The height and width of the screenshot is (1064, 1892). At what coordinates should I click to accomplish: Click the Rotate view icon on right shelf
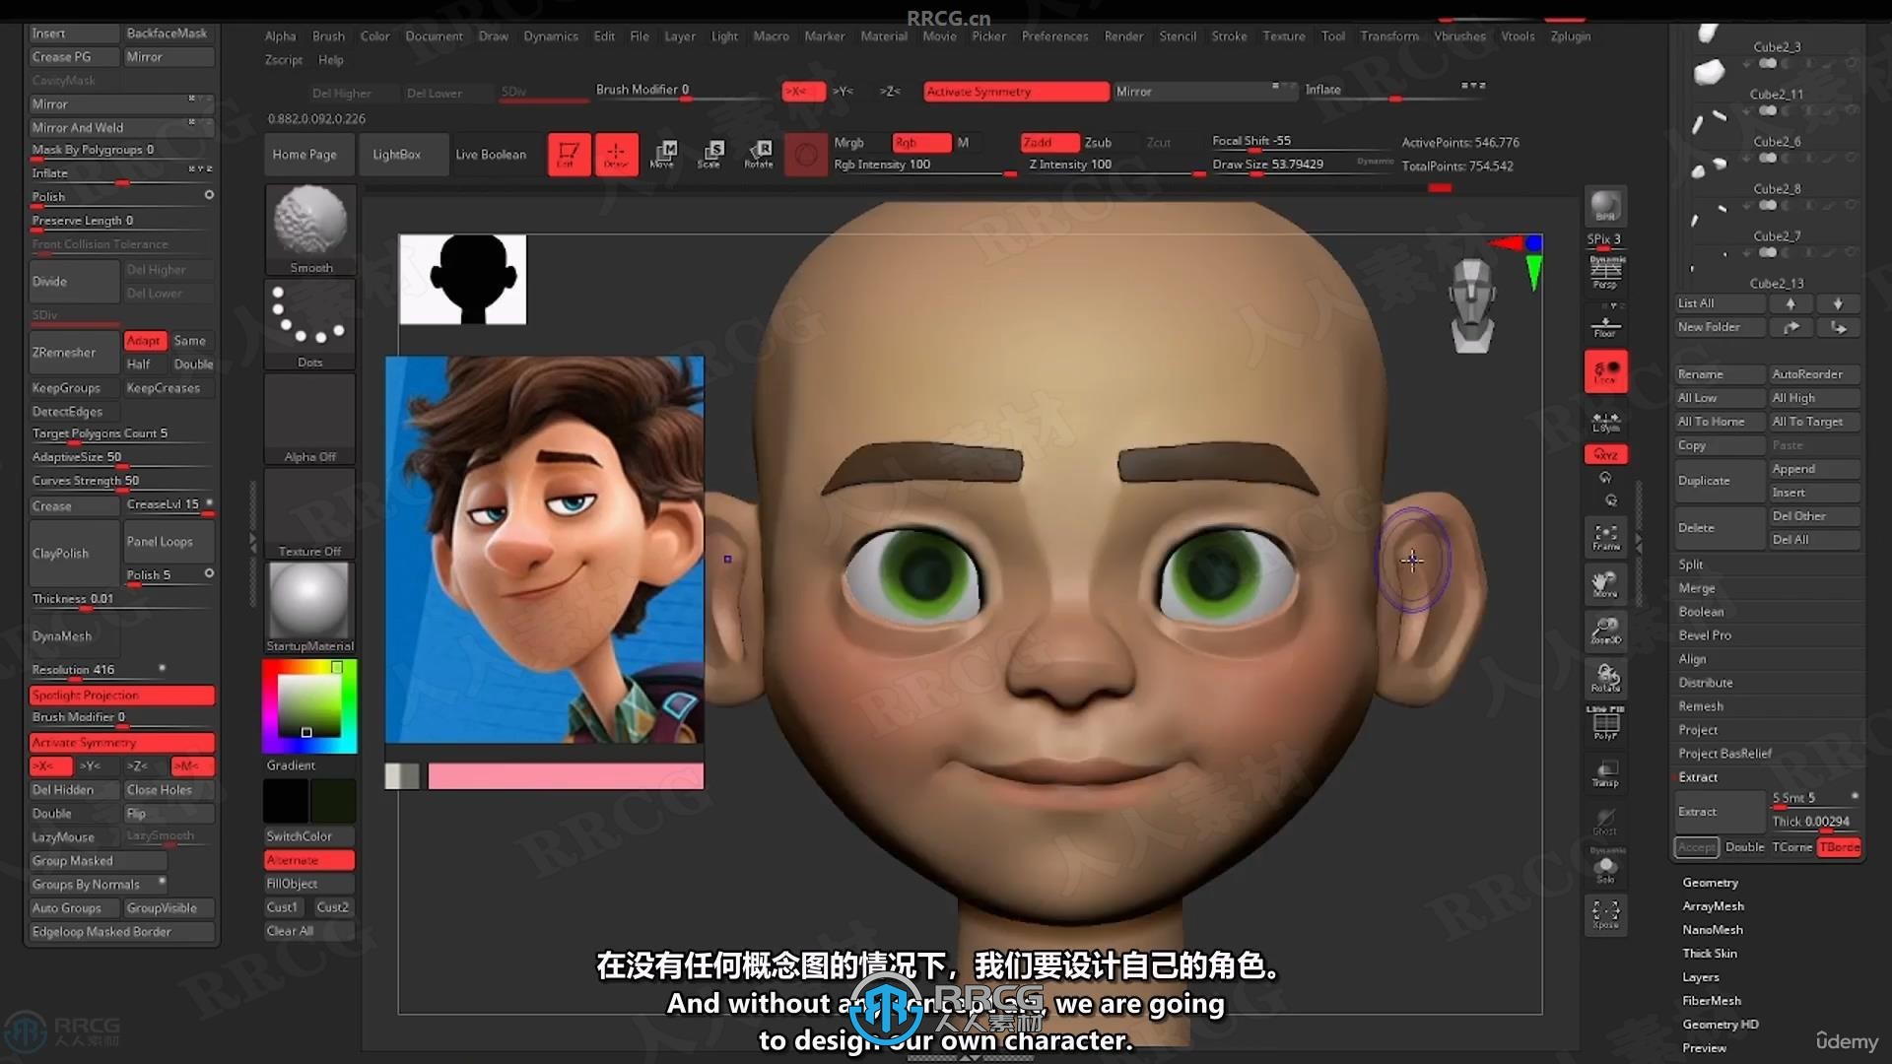tap(1605, 678)
